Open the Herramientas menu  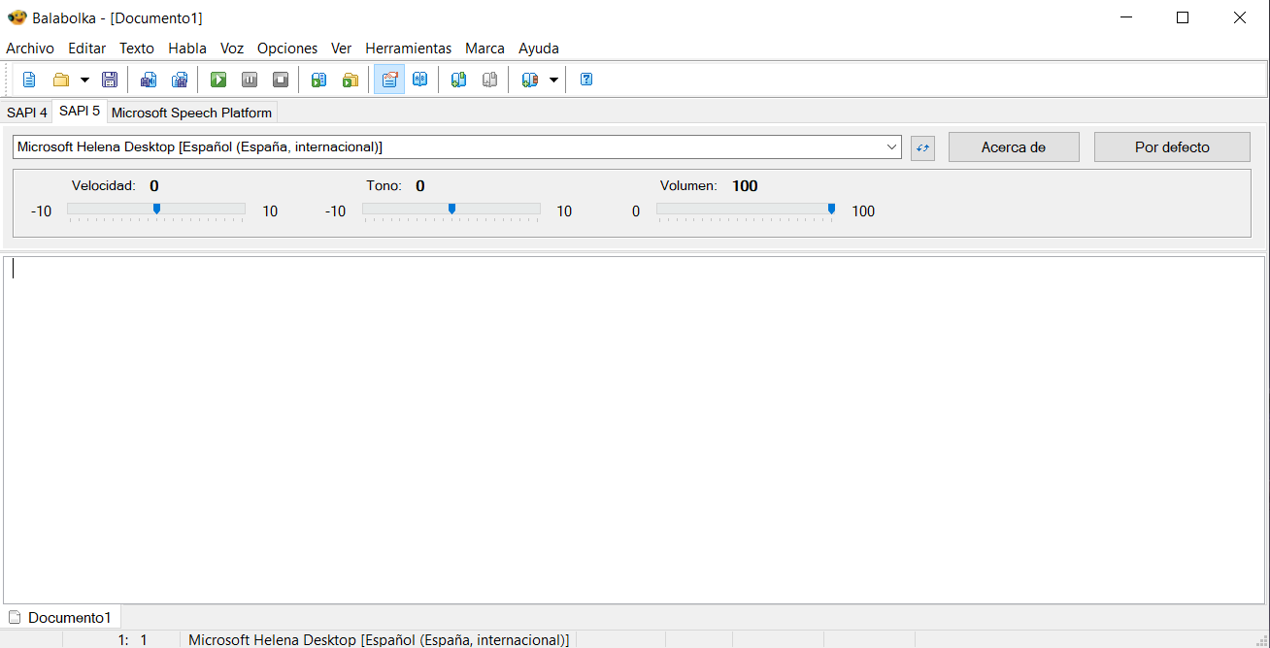[409, 49]
